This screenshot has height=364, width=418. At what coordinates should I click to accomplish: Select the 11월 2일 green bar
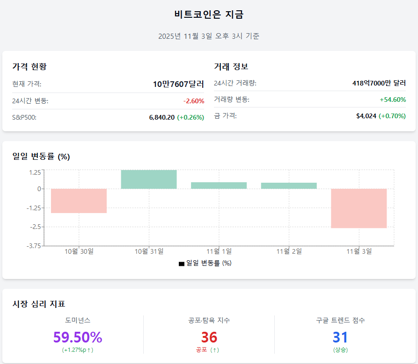click(289, 186)
